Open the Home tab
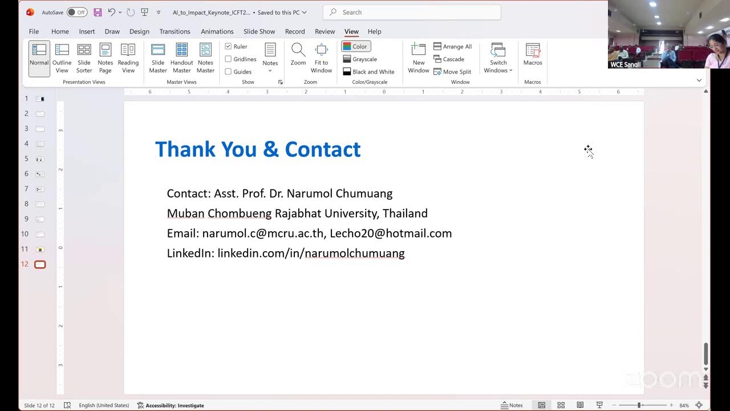 click(x=60, y=31)
